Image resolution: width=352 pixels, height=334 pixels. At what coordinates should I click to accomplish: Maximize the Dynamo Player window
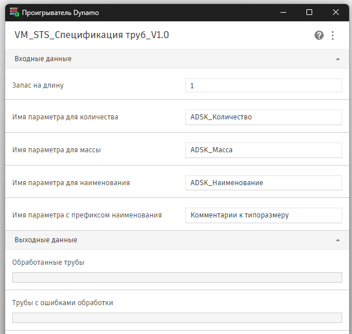pos(309,12)
